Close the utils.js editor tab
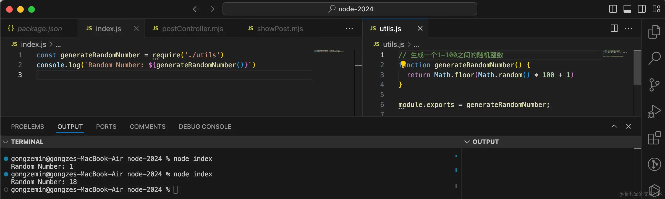The image size is (665, 199). [x=420, y=28]
